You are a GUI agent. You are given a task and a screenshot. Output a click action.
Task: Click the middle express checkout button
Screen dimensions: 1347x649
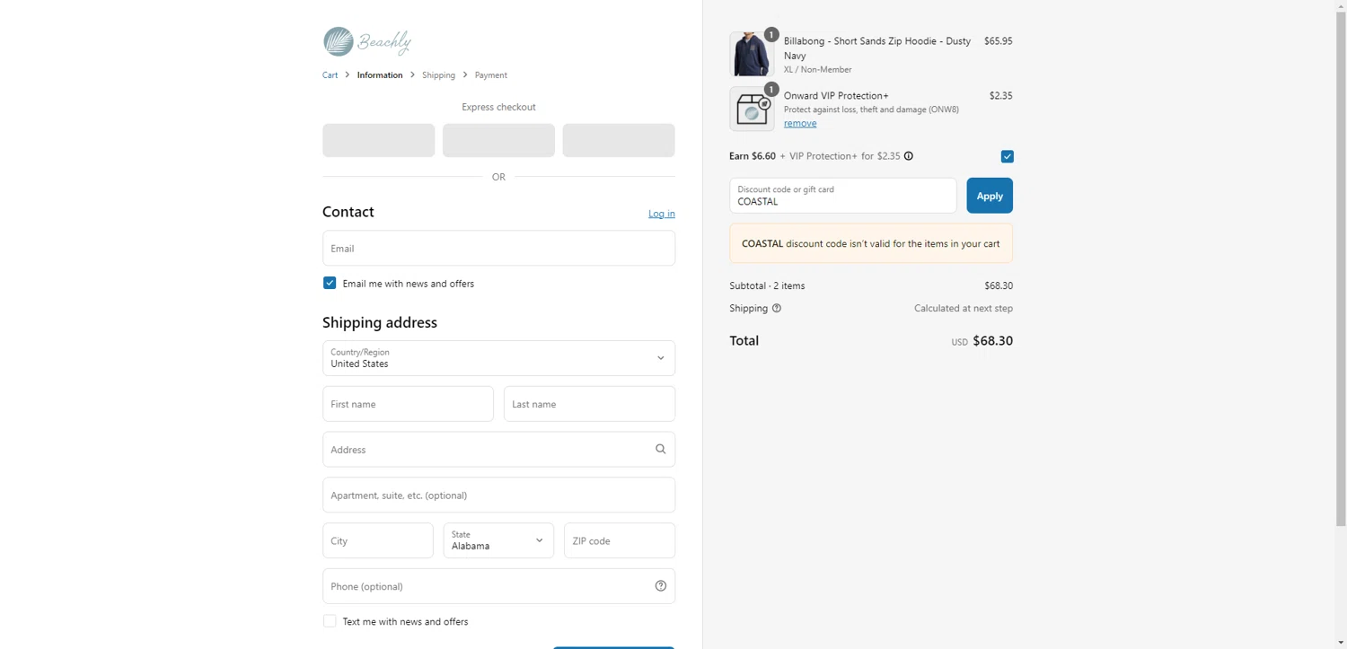click(498, 140)
